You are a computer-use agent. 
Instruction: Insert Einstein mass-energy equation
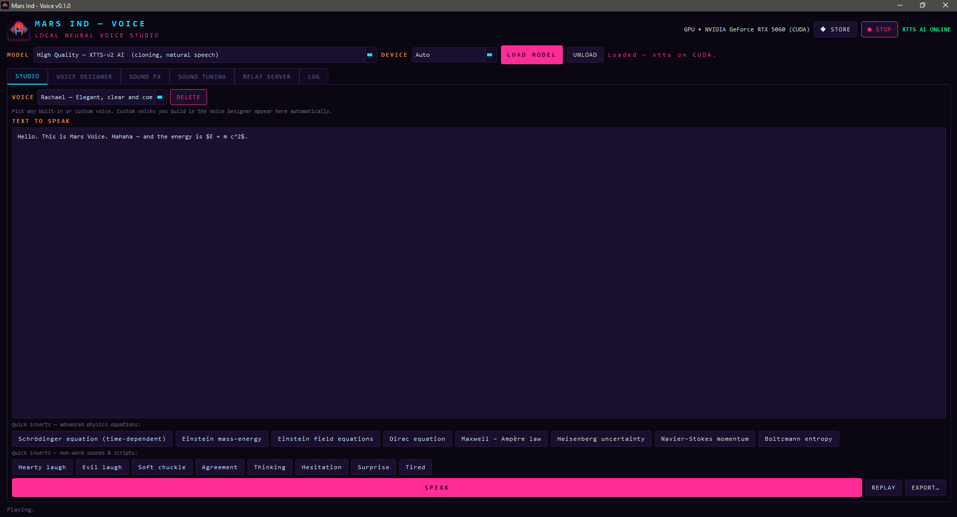(222, 439)
